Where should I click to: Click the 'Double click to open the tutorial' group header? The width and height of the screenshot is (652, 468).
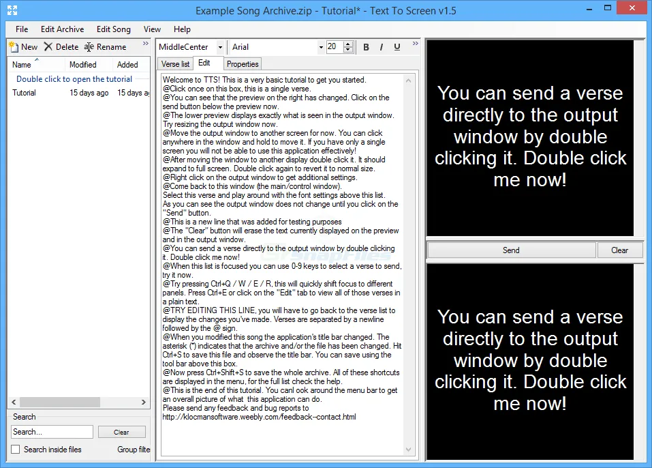click(74, 79)
